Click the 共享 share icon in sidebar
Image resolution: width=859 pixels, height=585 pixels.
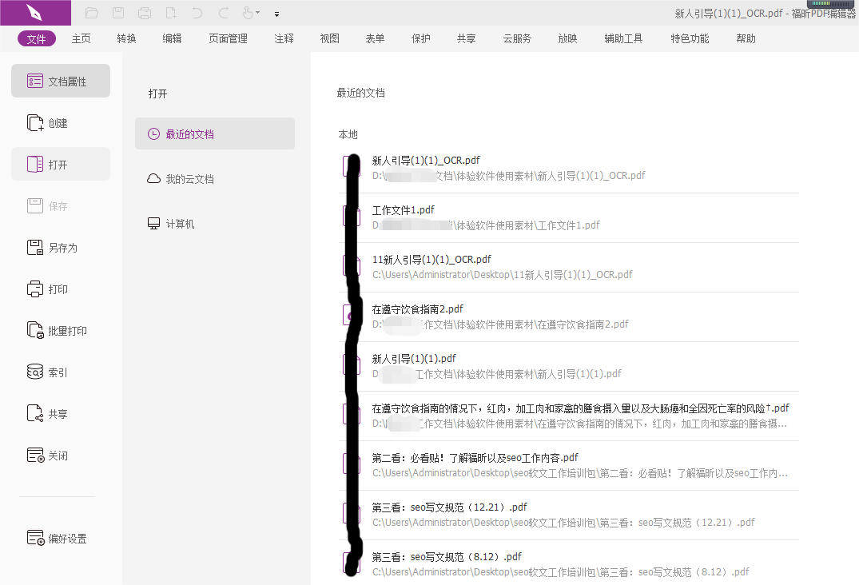pos(60,413)
